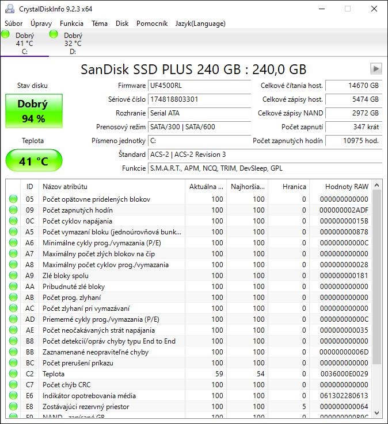Image resolution: width=388 pixels, height=424 pixels.
Task: Click scrollbar up arrow in attribute list
Action: (376, 185)
